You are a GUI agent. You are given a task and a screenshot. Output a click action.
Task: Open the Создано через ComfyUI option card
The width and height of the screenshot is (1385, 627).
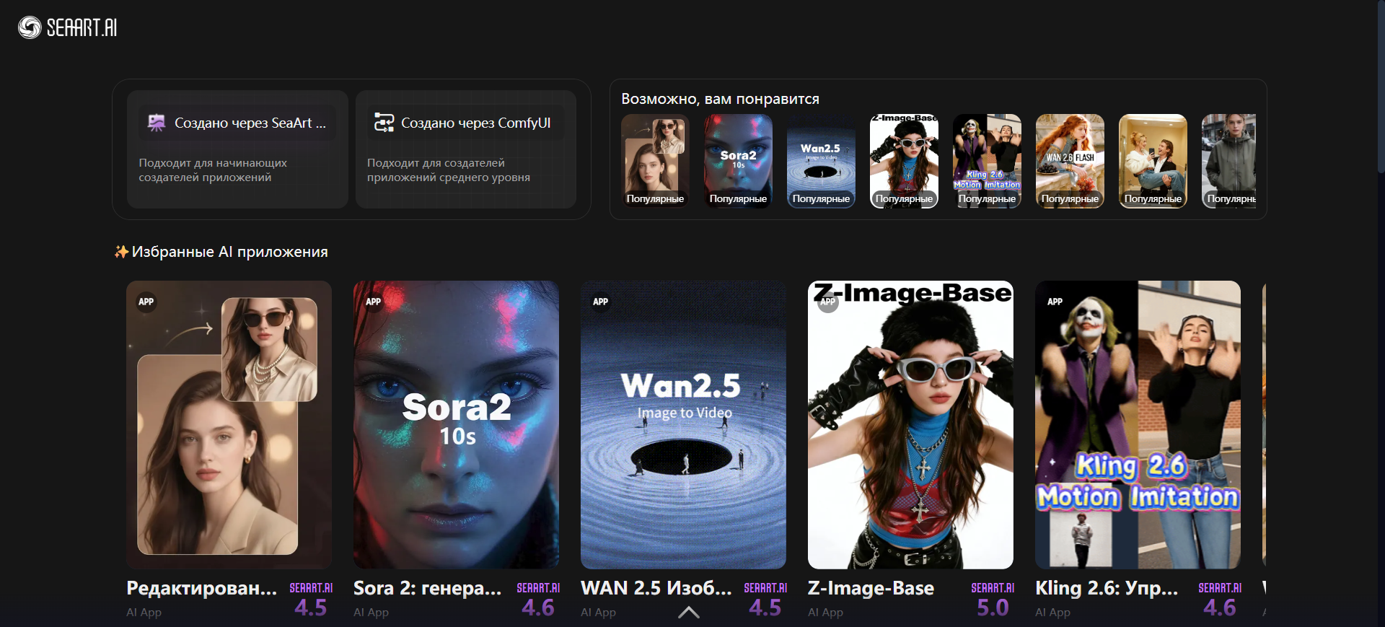[465, 149]
